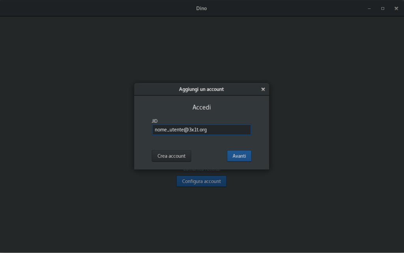The height and width of the screenshot is (253, 404).
Task: Click the Accedi heading text
Action: pyautogui.click(x=202, y=107)
